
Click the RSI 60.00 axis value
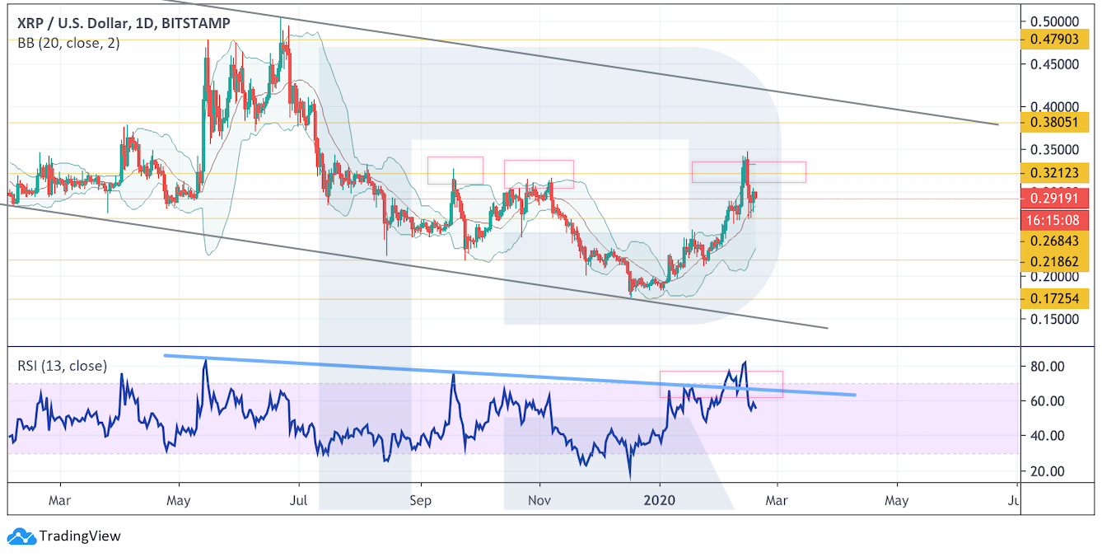pos(1048,401)
